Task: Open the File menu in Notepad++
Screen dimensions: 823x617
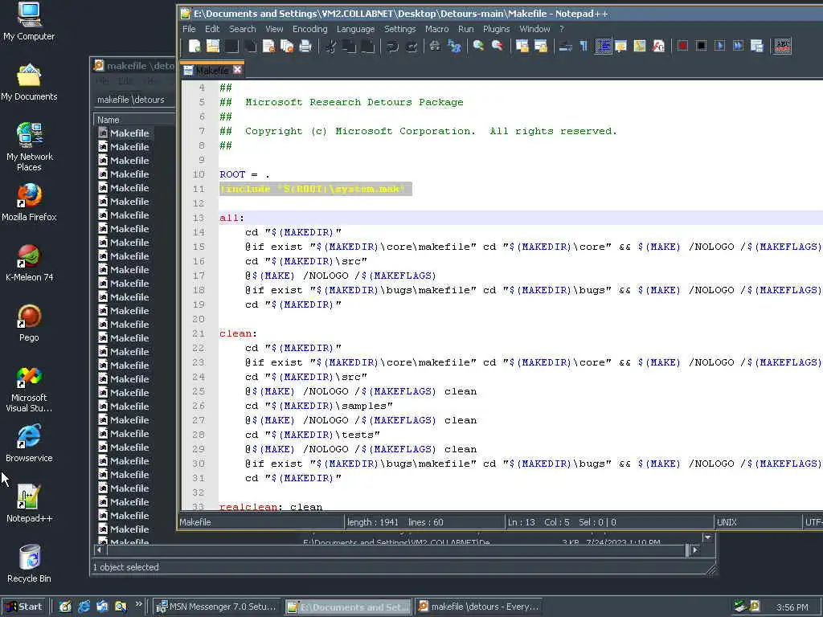Action: 189,29
